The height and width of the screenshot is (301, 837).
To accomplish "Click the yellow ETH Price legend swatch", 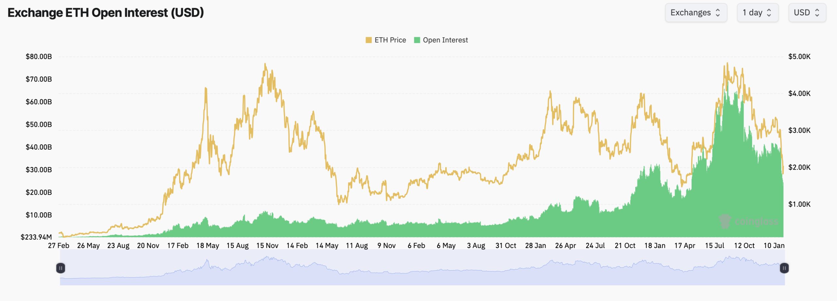I will click(x=369, y=40).
